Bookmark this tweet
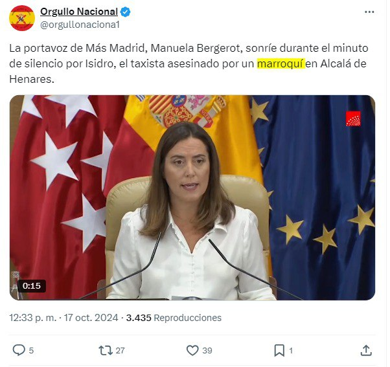Image resolution: width=390 pixels, height=367 pixels. tap(279, 351)
